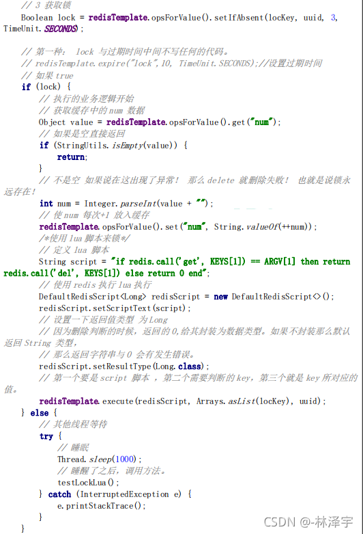Click the "new DefaultRedisScript<>();" declaration line
Image resolution: width=363 pixels, height=534 pixels.
(186, 297)
